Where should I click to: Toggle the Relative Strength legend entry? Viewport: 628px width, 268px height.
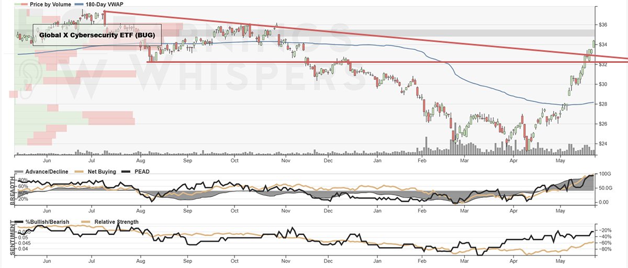(109, 222)
